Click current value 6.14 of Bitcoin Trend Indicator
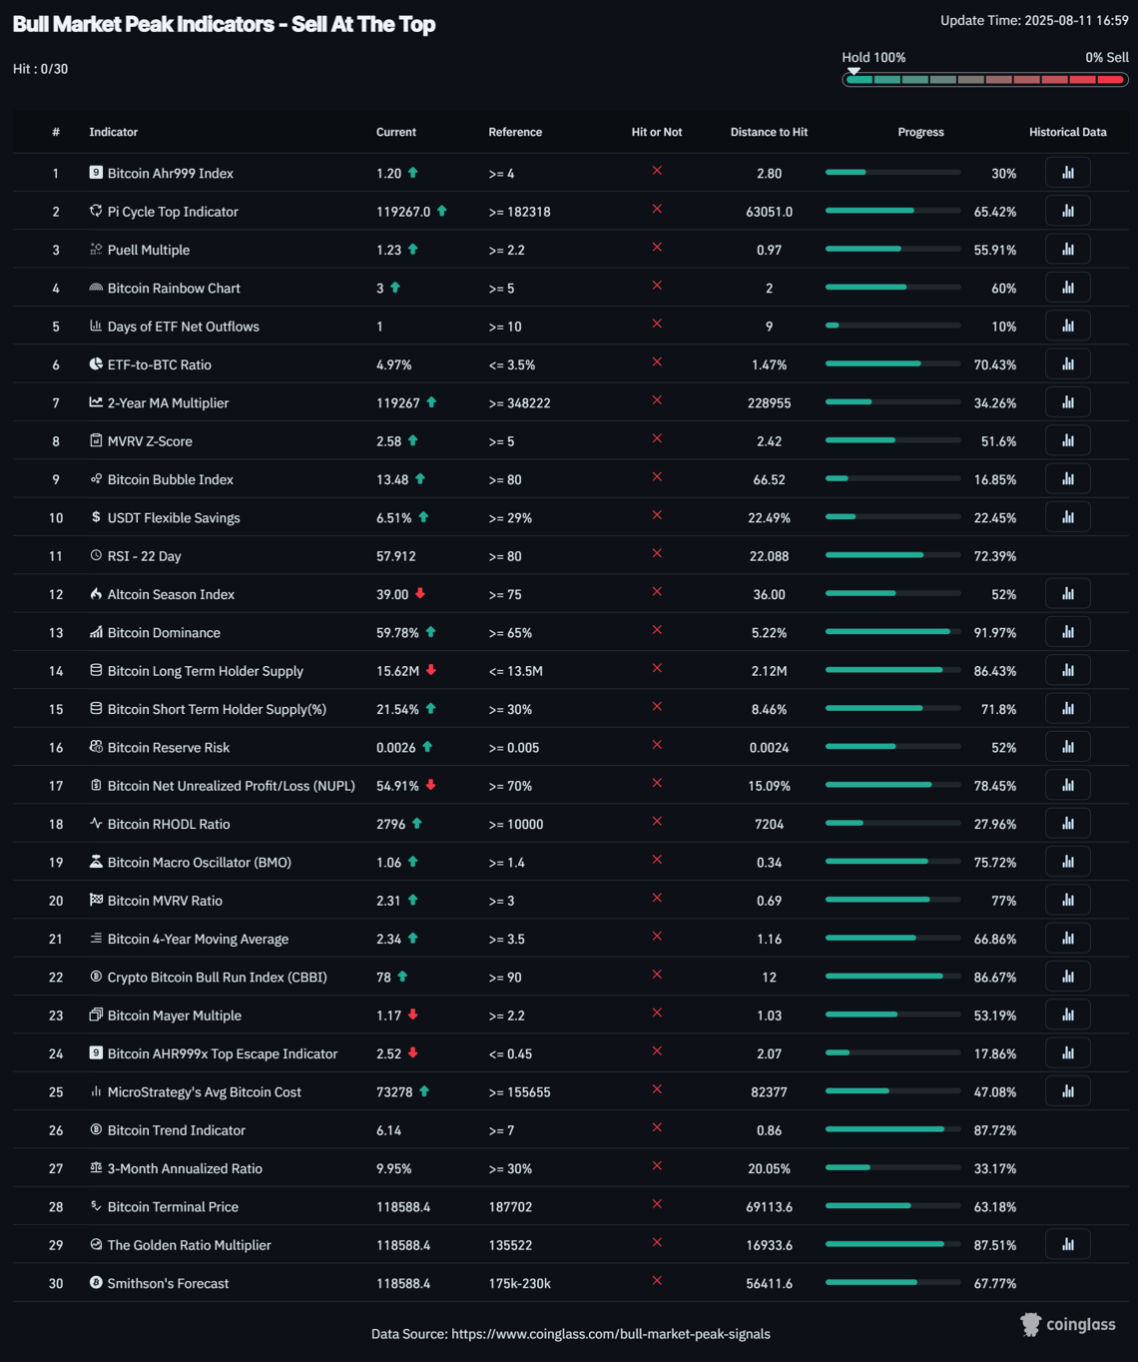The image size is (1138, 1362). [388, 1130]
